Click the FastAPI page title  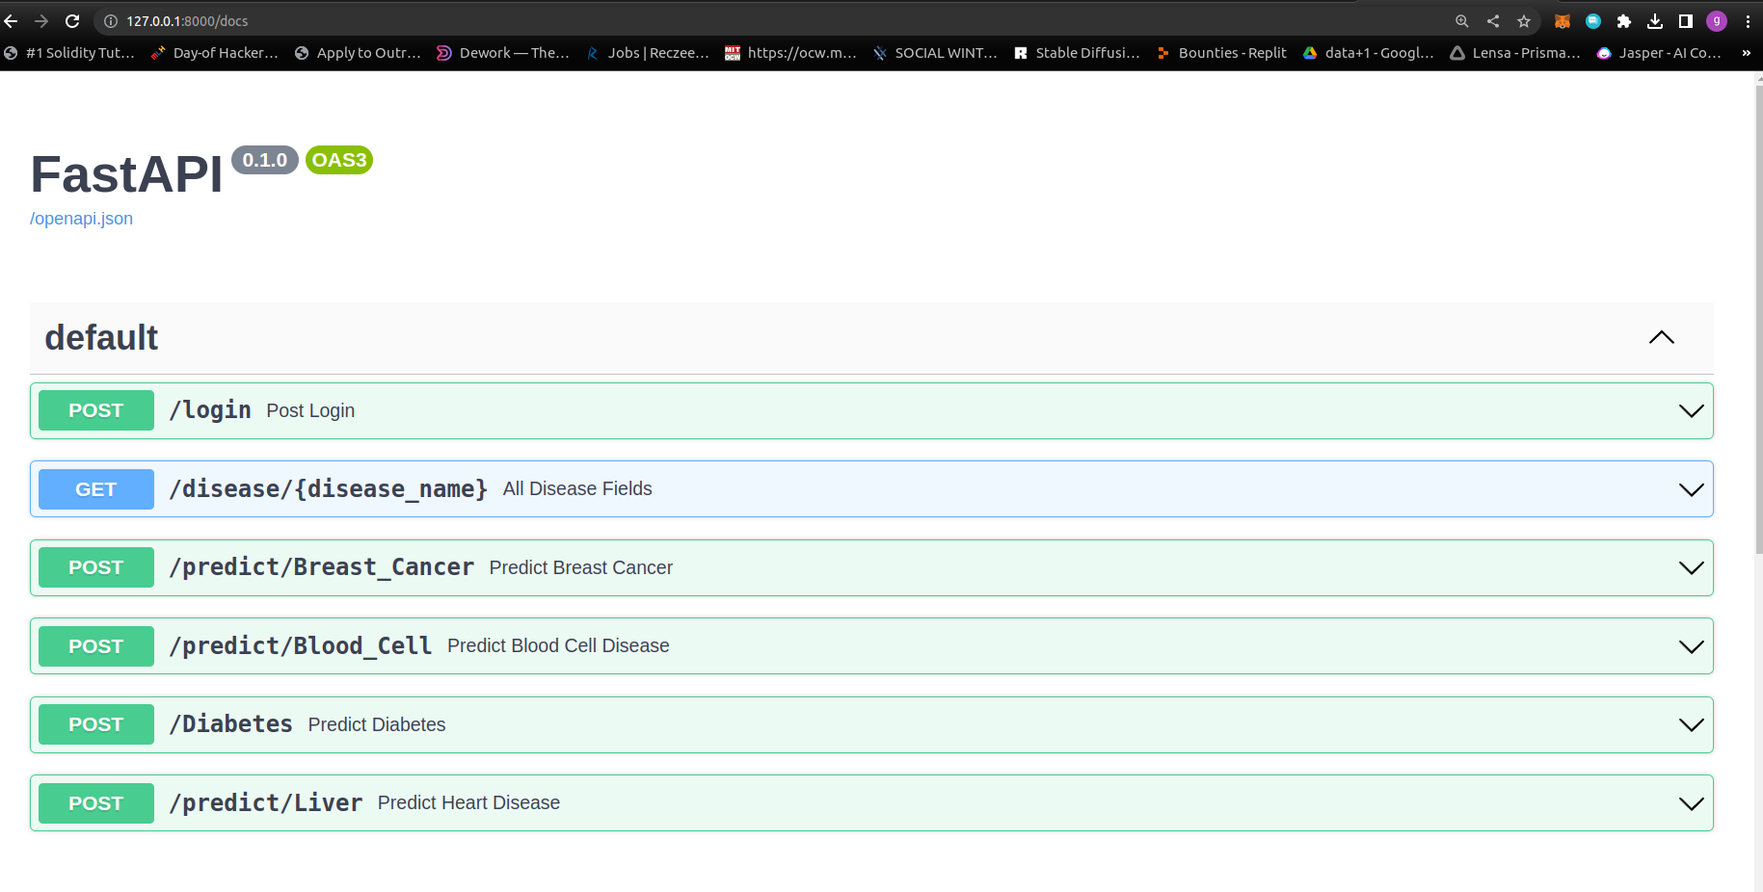(x=126, y=174)
